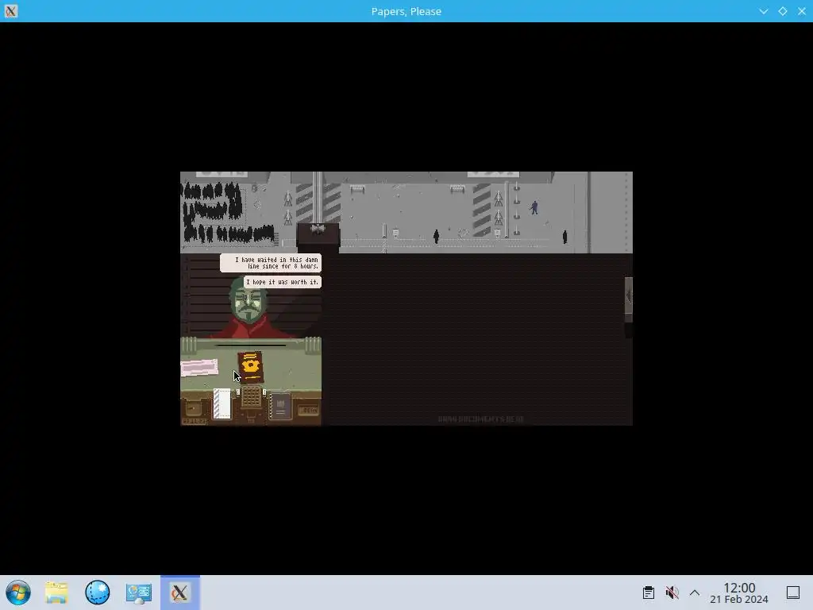Open the clock showing 12:00

[739, 593]
